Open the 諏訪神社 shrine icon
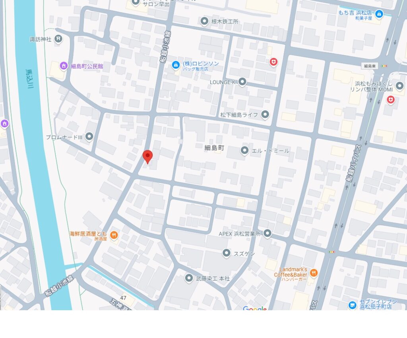407x338 pixels. click(x=58, y=39)
